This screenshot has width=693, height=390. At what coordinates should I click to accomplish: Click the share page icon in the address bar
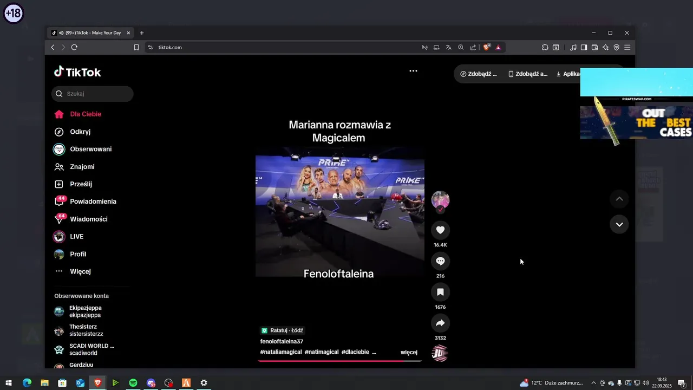click(x=473, y=47)
